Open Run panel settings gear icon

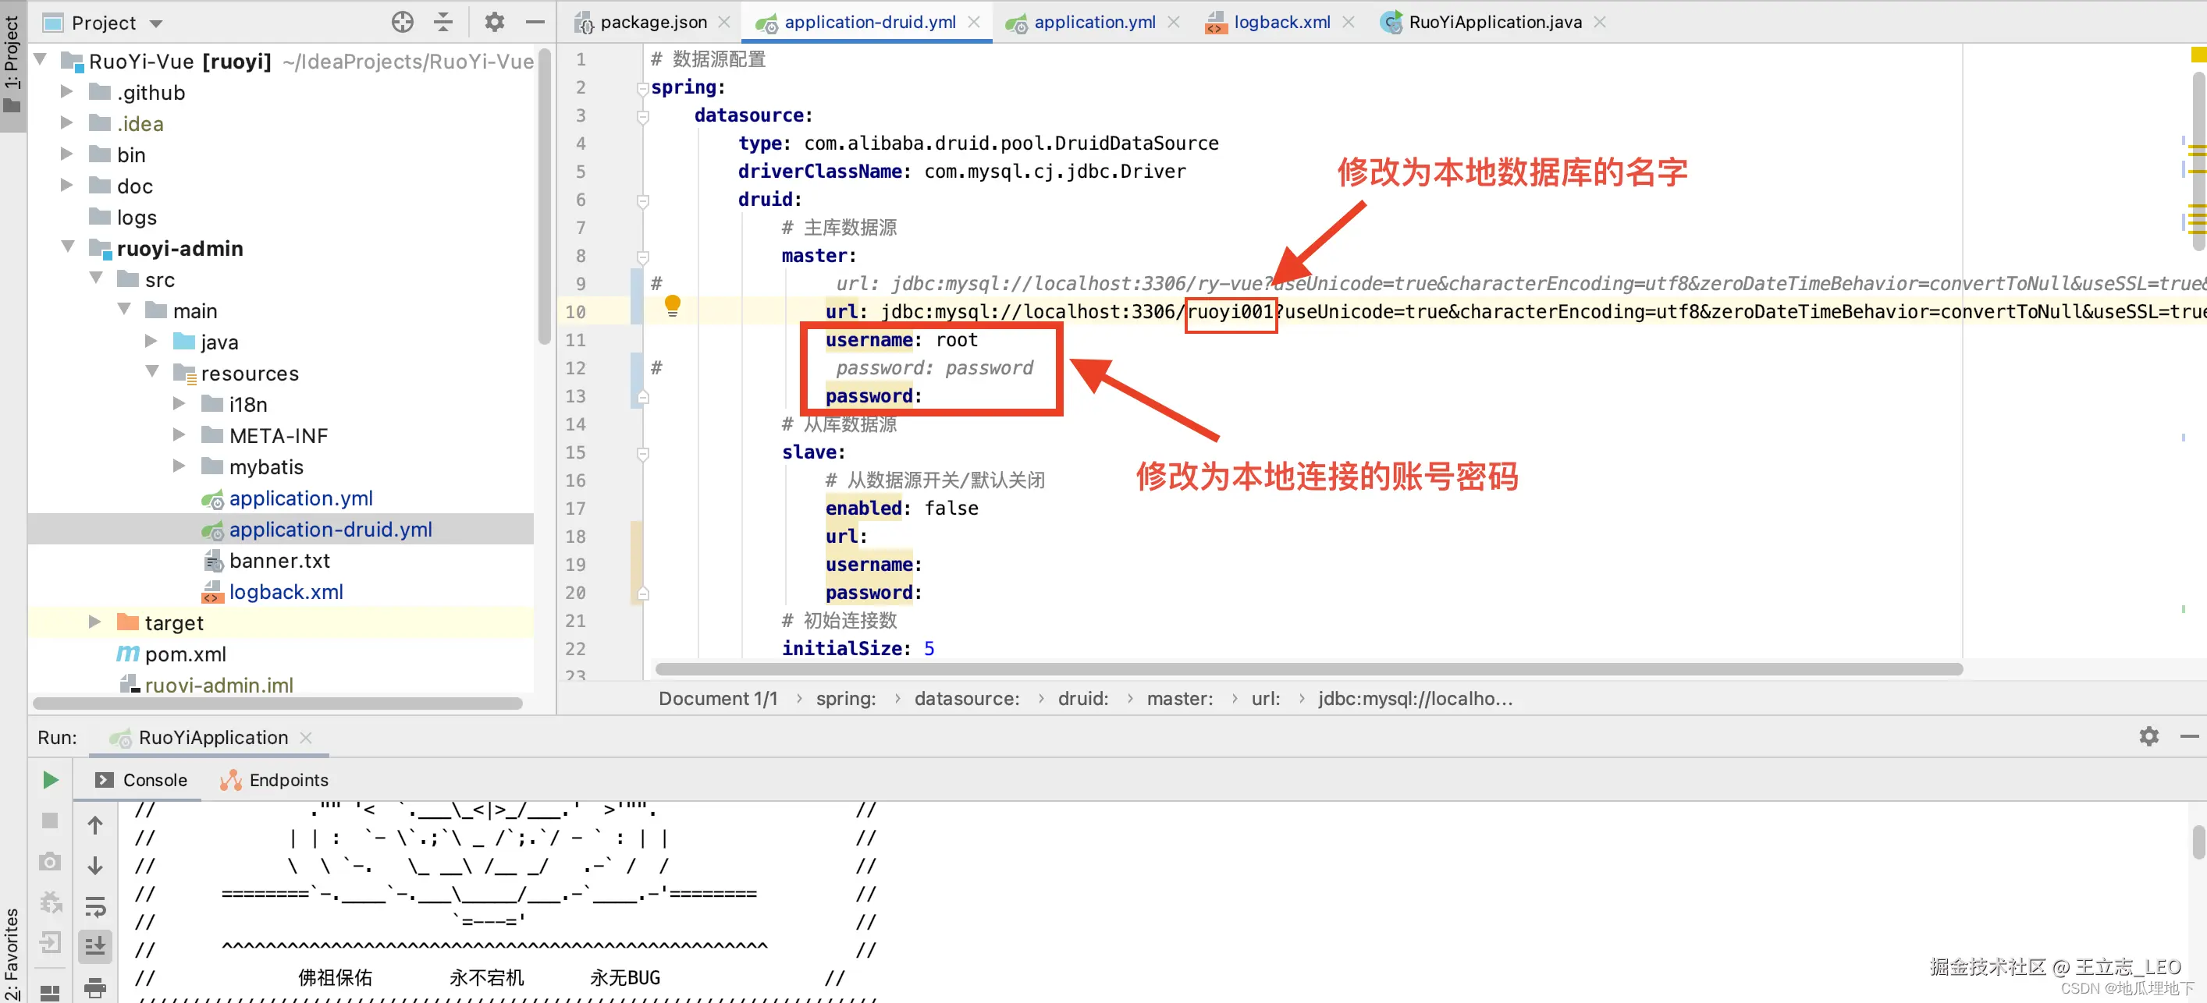pyautogui.click(x=2148, y=736)
